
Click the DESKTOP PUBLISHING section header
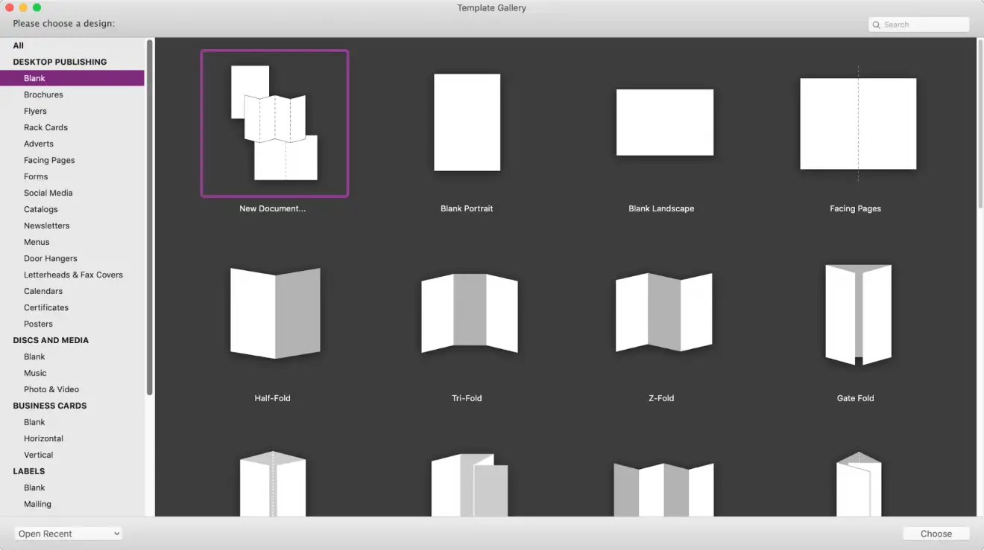(x=60, y=62)
